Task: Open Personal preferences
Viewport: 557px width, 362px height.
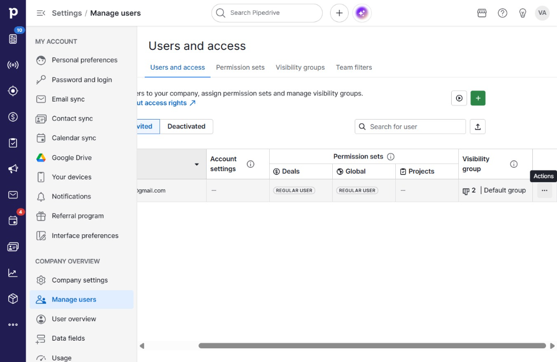Action: coord(82,60)
